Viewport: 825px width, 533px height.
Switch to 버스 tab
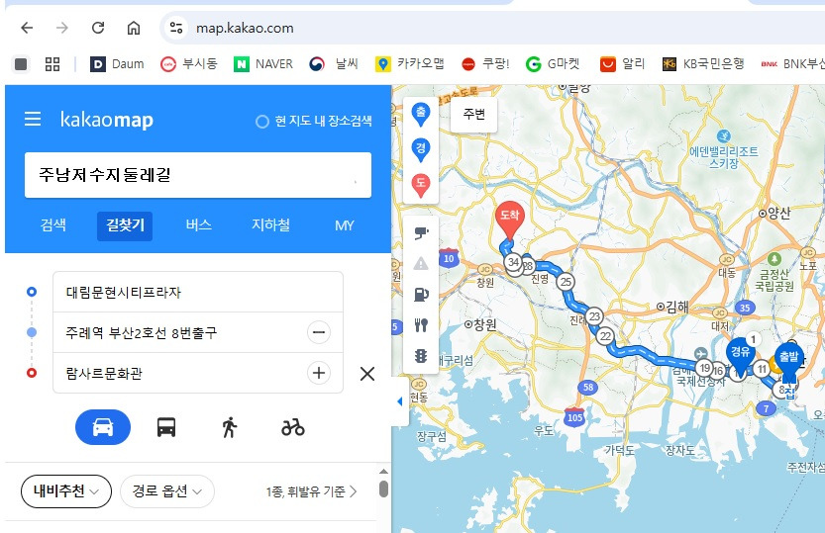click(198, 225)
